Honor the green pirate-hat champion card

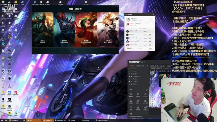(43, 30)
